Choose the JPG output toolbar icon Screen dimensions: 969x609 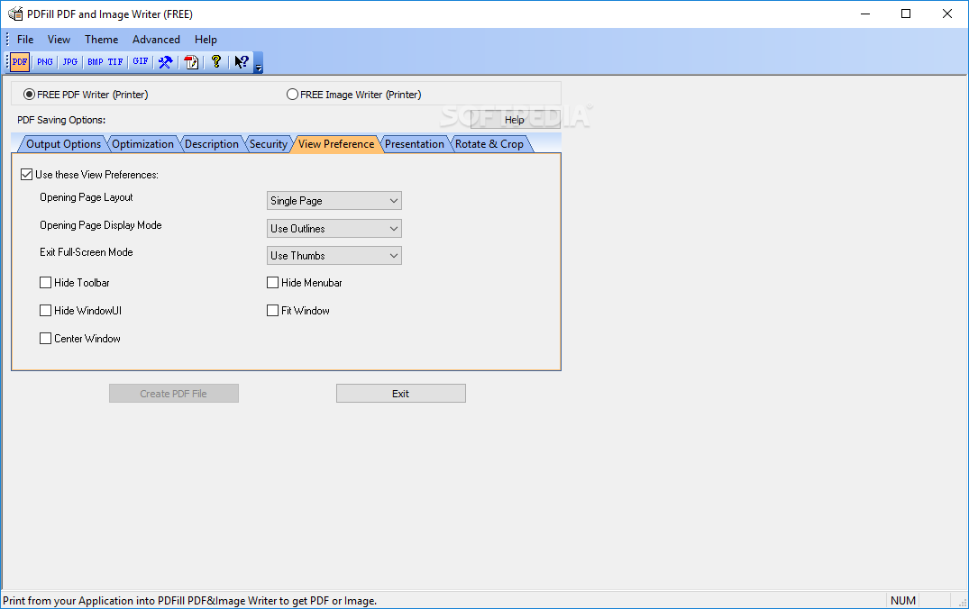coord(69,62)
